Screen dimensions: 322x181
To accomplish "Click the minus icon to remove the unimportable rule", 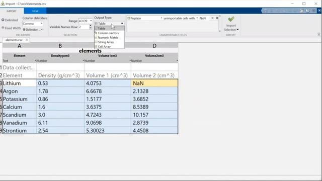I will point(212,18).
